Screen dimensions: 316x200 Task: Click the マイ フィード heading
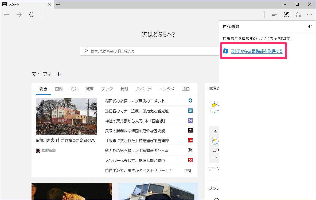46,74
